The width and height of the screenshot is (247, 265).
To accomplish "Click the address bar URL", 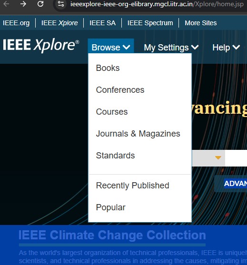I will (x=157, y=4).
